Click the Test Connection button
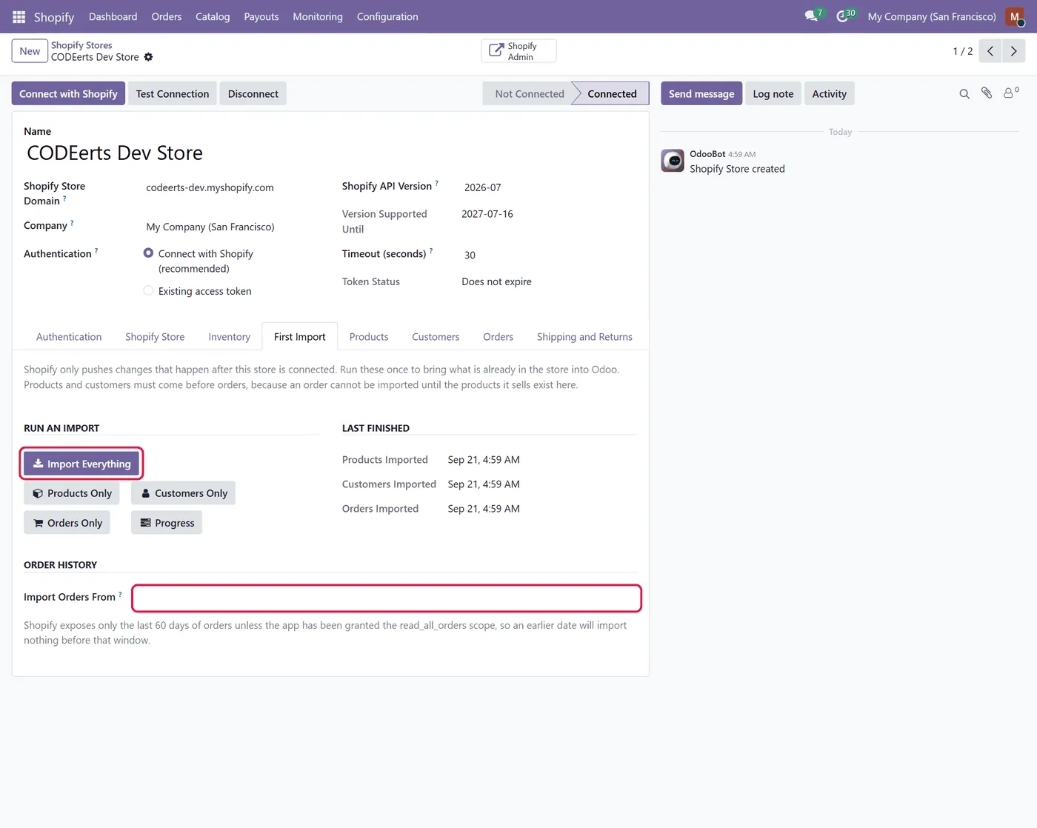The image size is (1037, 828). pyautogui.click(x=173, y=94)
